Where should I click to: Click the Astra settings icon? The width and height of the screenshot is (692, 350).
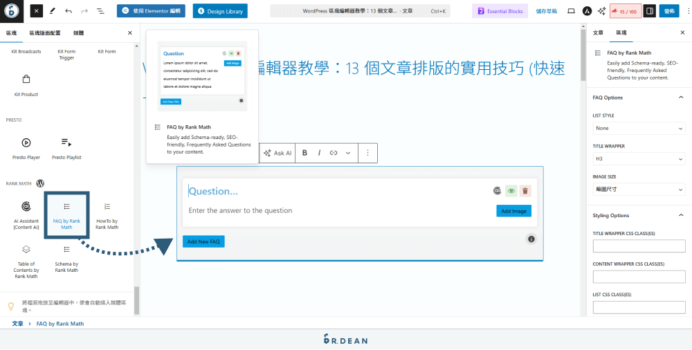click(x=587, y=11)
